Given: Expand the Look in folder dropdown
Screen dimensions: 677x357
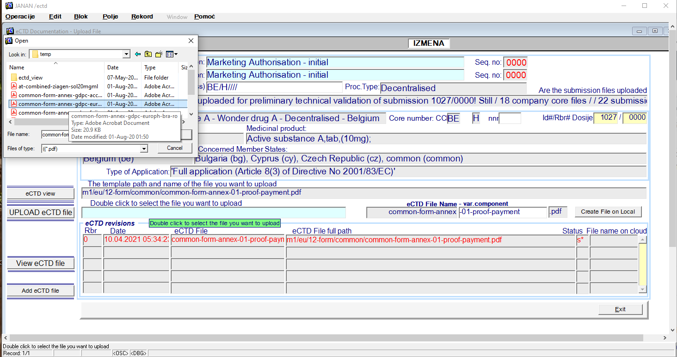Looking at the screenshot, I should tap(126, 55).
